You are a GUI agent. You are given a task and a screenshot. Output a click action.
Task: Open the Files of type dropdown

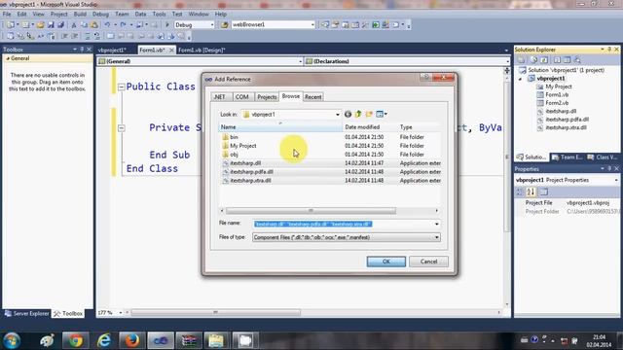437,237
